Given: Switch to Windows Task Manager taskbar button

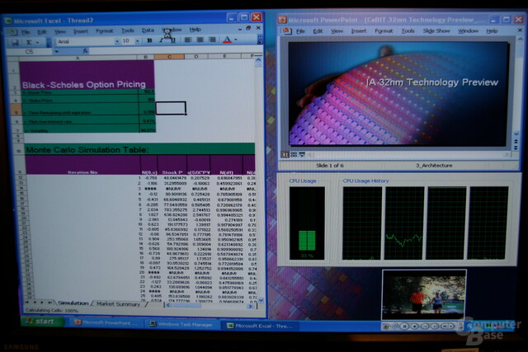Looking at the screenshot, I should pos(181,325).
